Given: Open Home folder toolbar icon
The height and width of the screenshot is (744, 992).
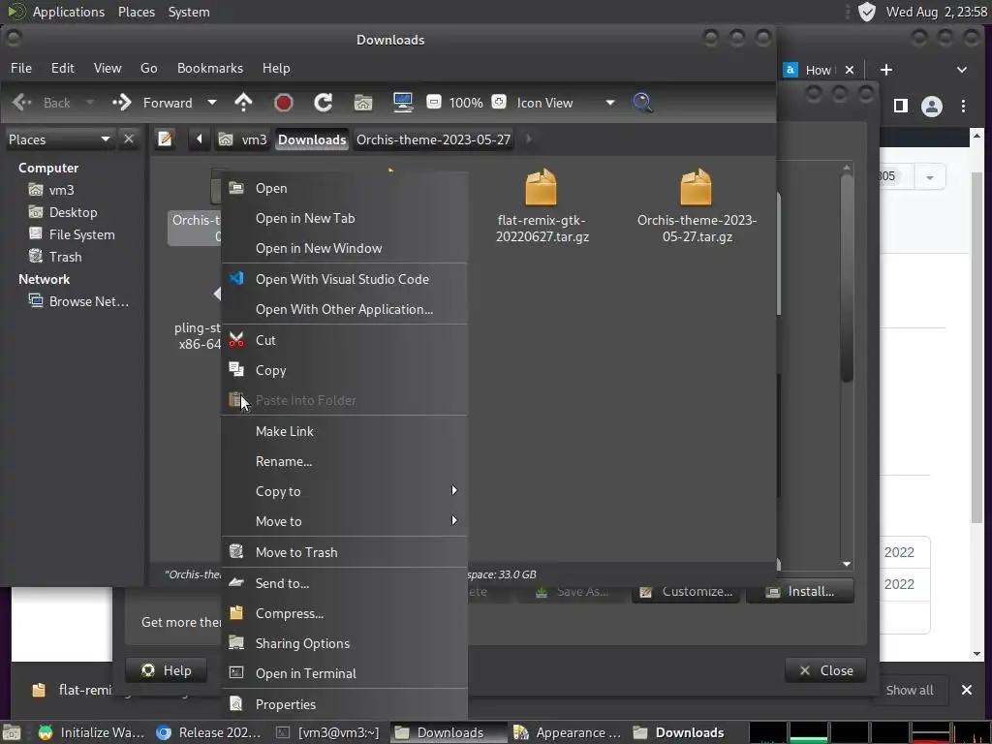Looking at the screenshot, I should coord(363,103).
